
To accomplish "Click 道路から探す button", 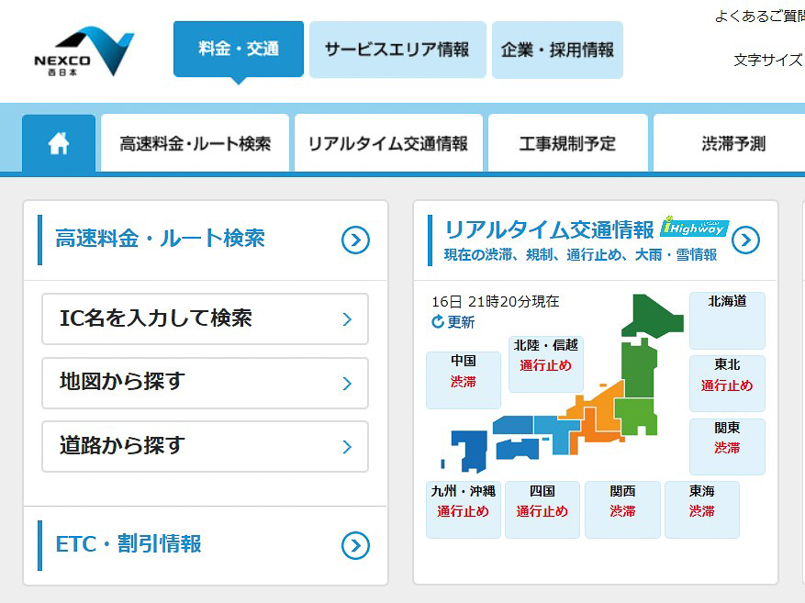I will (x=205, y=446).
